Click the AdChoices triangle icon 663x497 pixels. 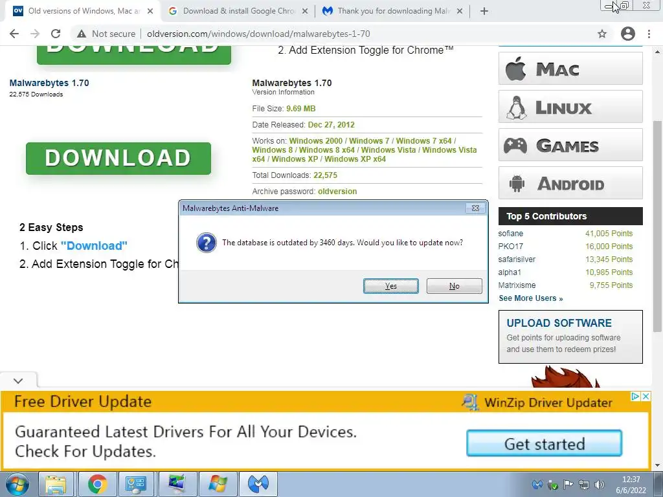(x=635, y=397)
